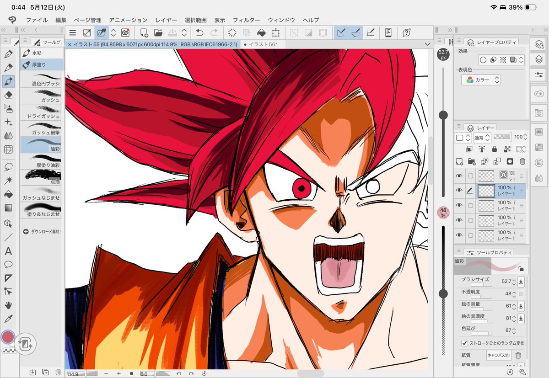Select the Blend droplet tool

(8, 136)
